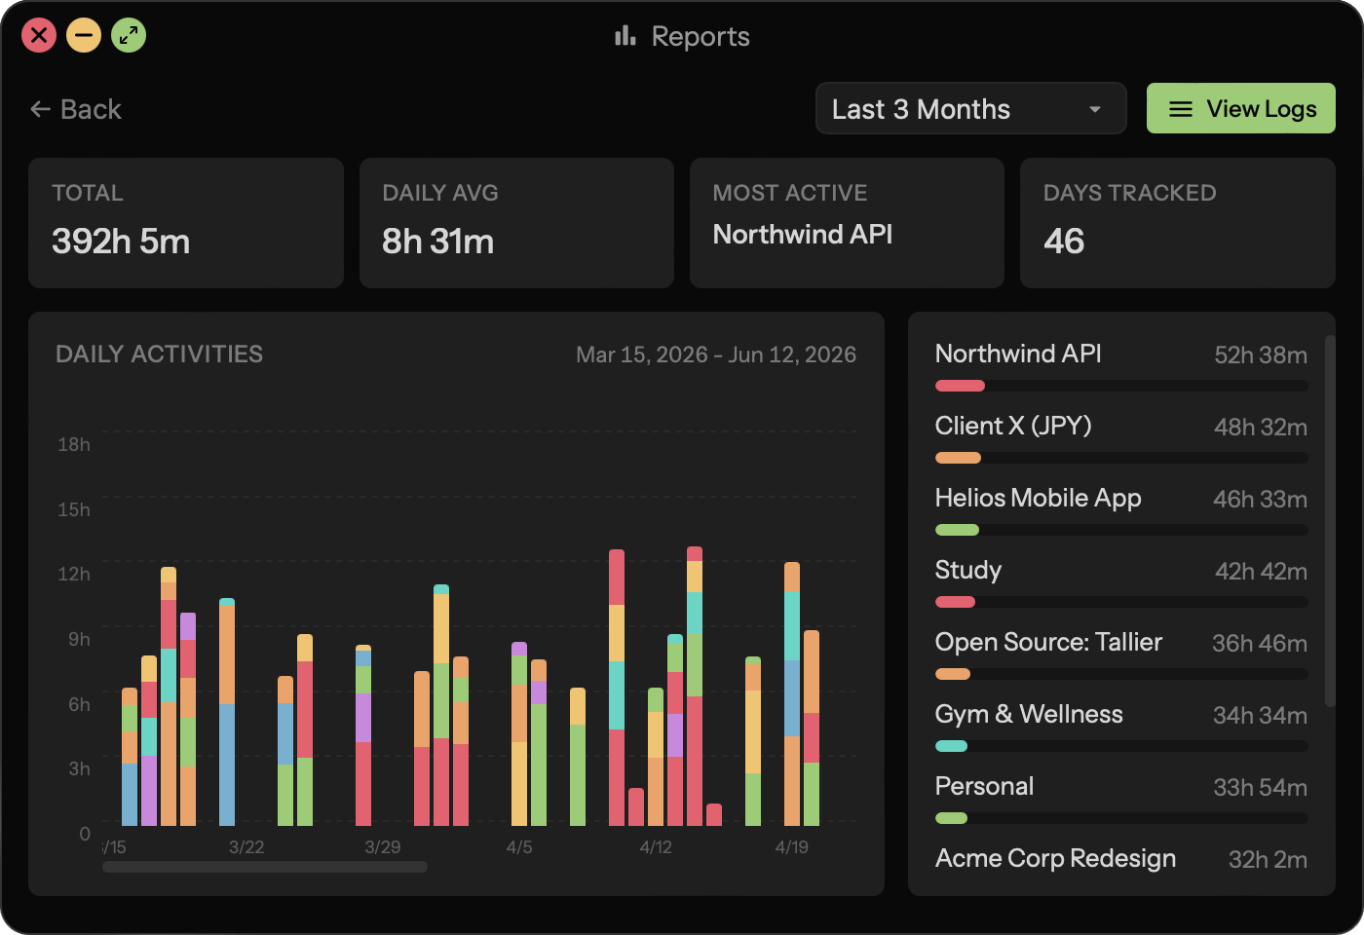The height and width of the screenshot is (935, 1364).
Task: Select the Open Source: Tallier row
Action: click(1121, 655)
